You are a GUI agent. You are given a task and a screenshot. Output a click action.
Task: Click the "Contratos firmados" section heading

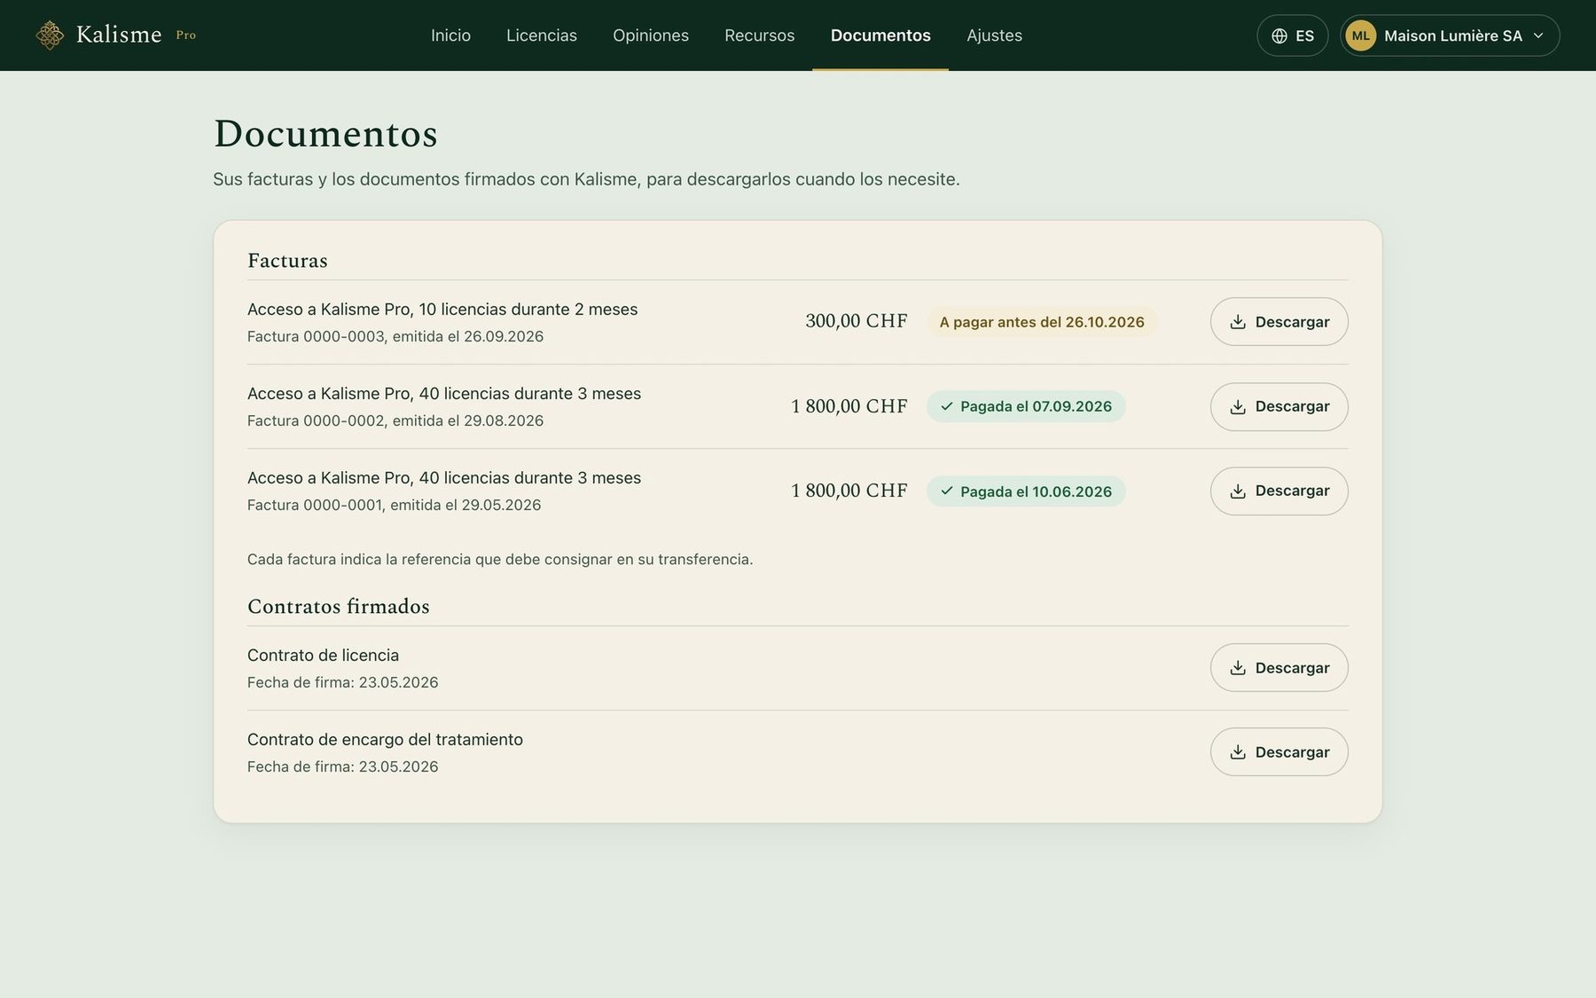click(x=339, y=607)
